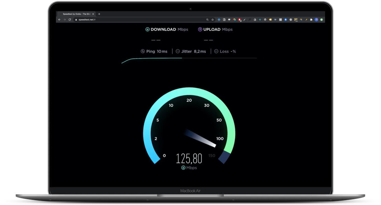The height and width of the screenshot is (205, 381).
Task: Select the Speedtest by Ookla tab
Action: (76, 14)
